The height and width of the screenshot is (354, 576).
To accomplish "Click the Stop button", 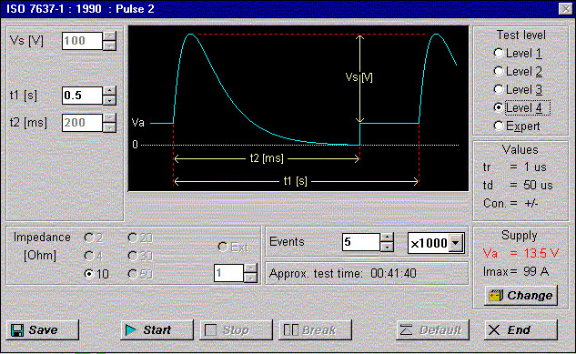I will (x=236, y=329).
